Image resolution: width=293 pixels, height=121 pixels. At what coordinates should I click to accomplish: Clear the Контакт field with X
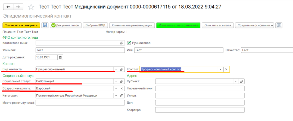tap(226, 69)
